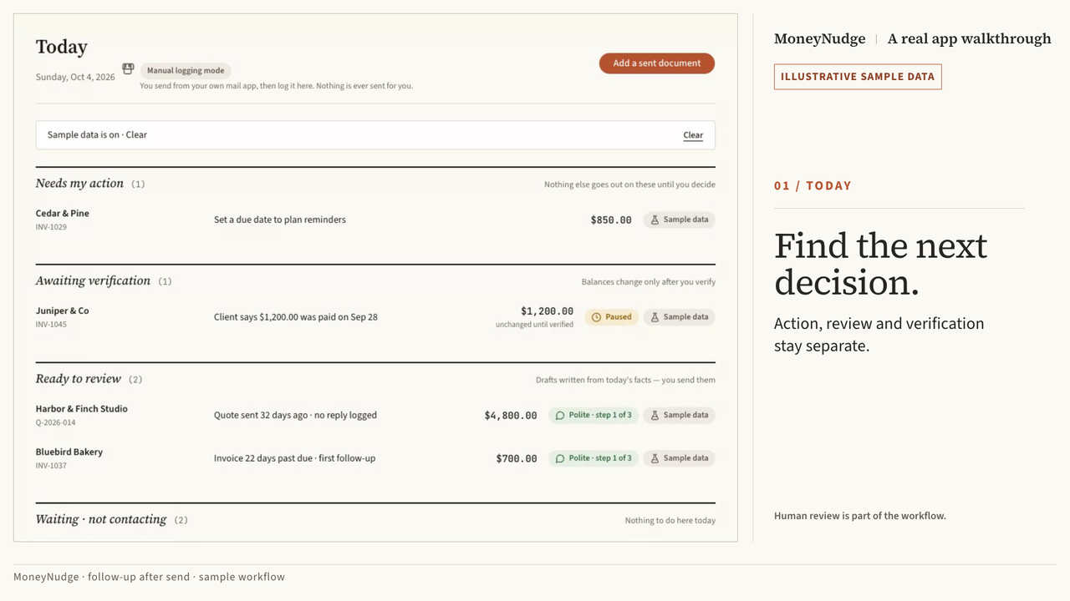
Task: Click the 'unchanged until verified' note
Action: [534, 325]
